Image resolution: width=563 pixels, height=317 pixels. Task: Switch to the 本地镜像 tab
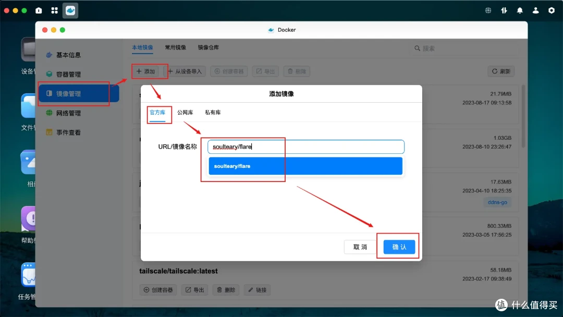pos(142,47)
